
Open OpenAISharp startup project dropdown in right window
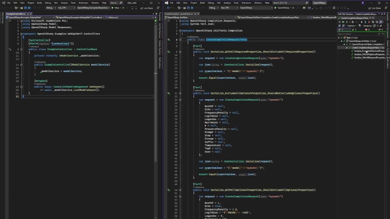256,8
